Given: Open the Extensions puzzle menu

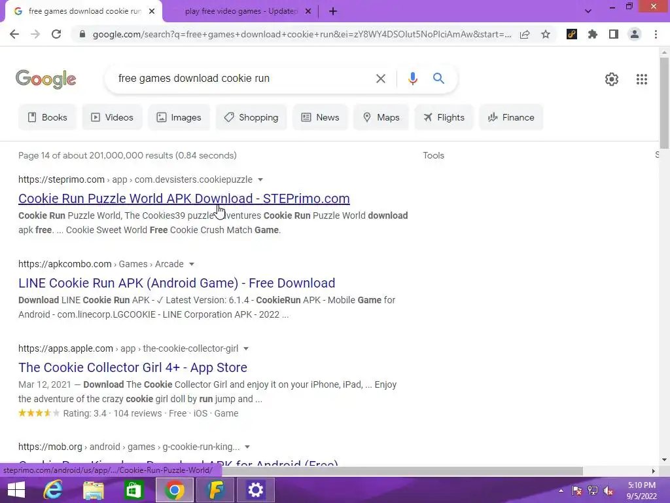Looking at the screenshot, I should 593,34.
